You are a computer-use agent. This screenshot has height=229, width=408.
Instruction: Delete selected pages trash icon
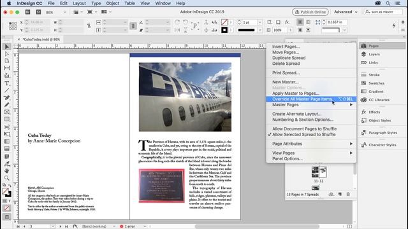pos(348,194)
